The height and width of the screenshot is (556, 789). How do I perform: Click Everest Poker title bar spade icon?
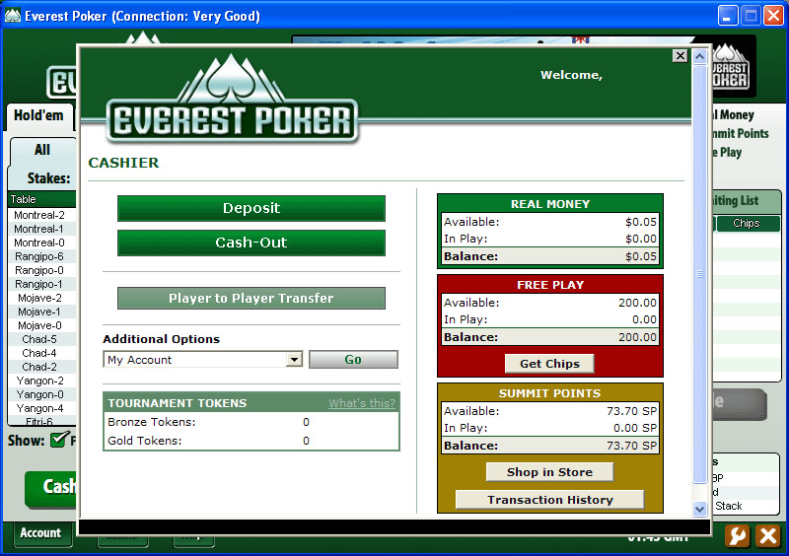pos(12,16)
